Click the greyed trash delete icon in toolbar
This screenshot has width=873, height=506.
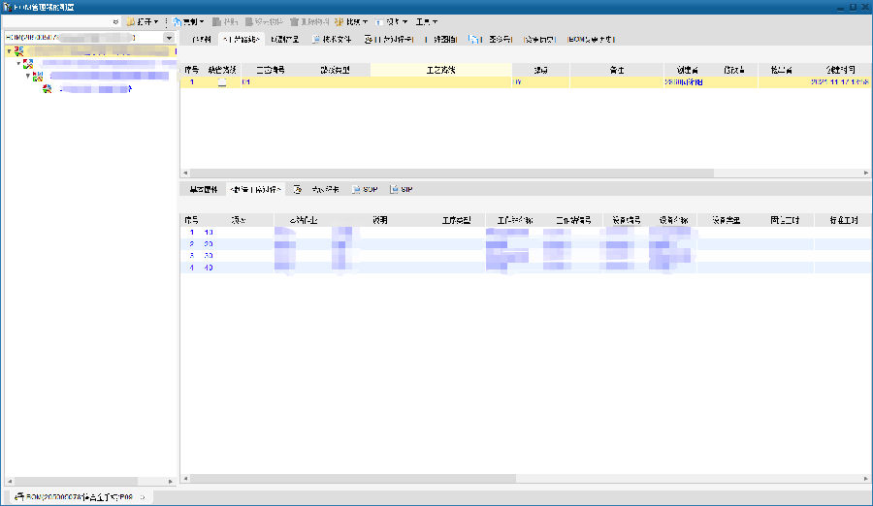point(294,21)
